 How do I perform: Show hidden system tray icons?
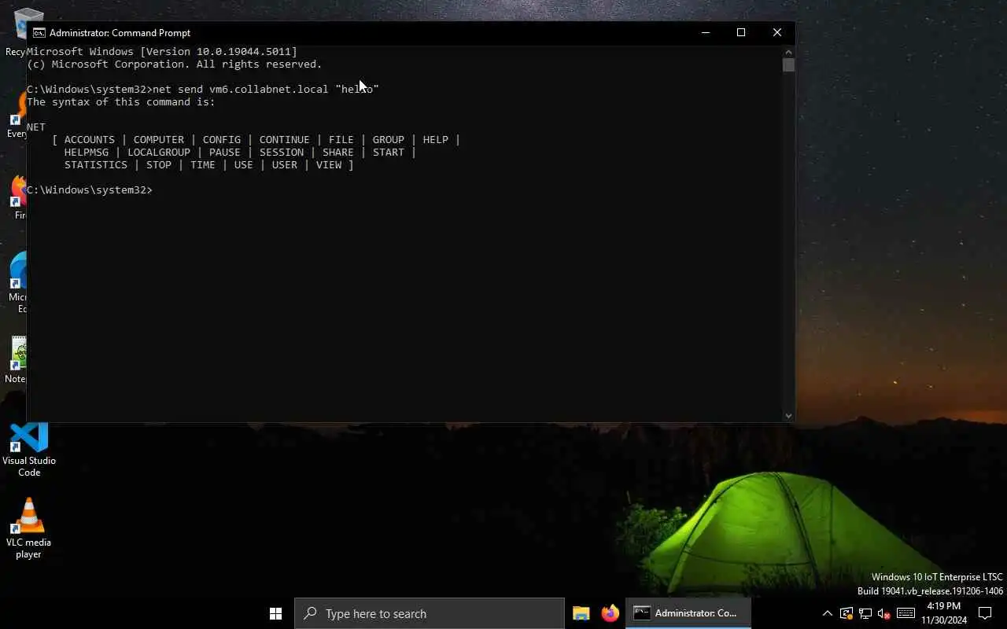pos(827,613)
